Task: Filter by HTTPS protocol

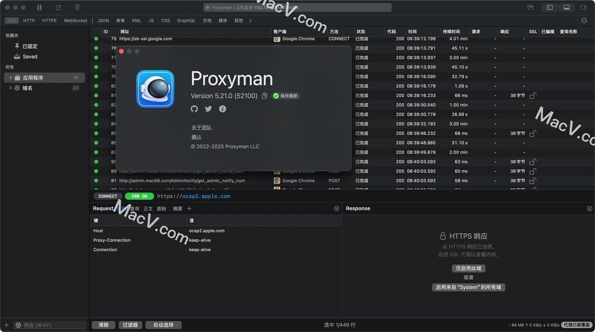Action: (49, 21)
